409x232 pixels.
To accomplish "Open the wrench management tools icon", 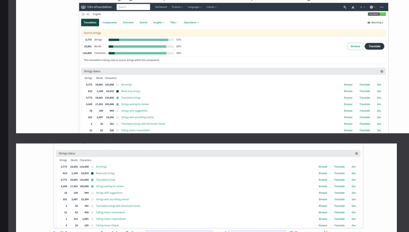I will pos(345,7).
